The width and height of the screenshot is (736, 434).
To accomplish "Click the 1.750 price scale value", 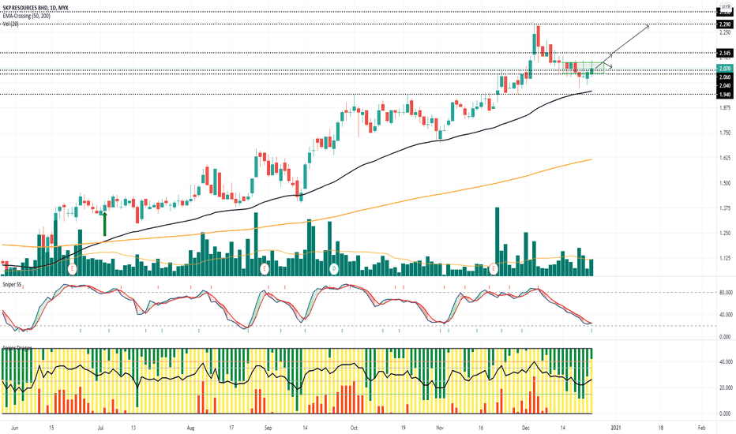I will point(725,133).
